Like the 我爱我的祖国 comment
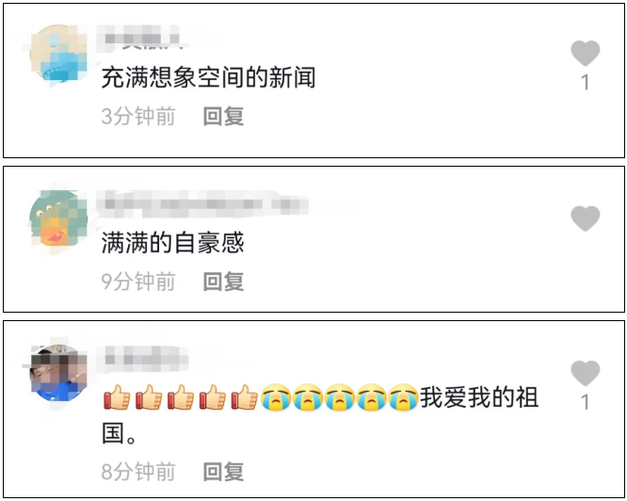The height and width of the screenshot is (501, 627). 585,373
